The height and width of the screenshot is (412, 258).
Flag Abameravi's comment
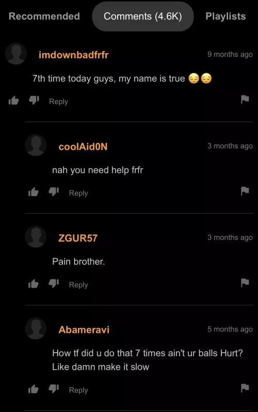tap(245, 388)
